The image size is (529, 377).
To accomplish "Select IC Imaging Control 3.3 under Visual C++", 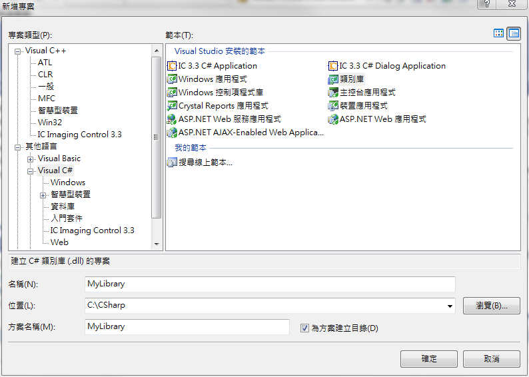I will coord(80,134).
